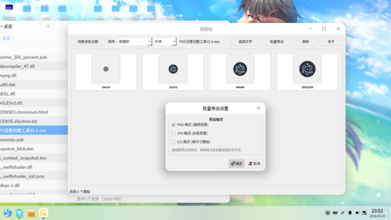Screen dimensions: 391x220
Task: Open the notification bell tray icon
Action: [350, 213]
